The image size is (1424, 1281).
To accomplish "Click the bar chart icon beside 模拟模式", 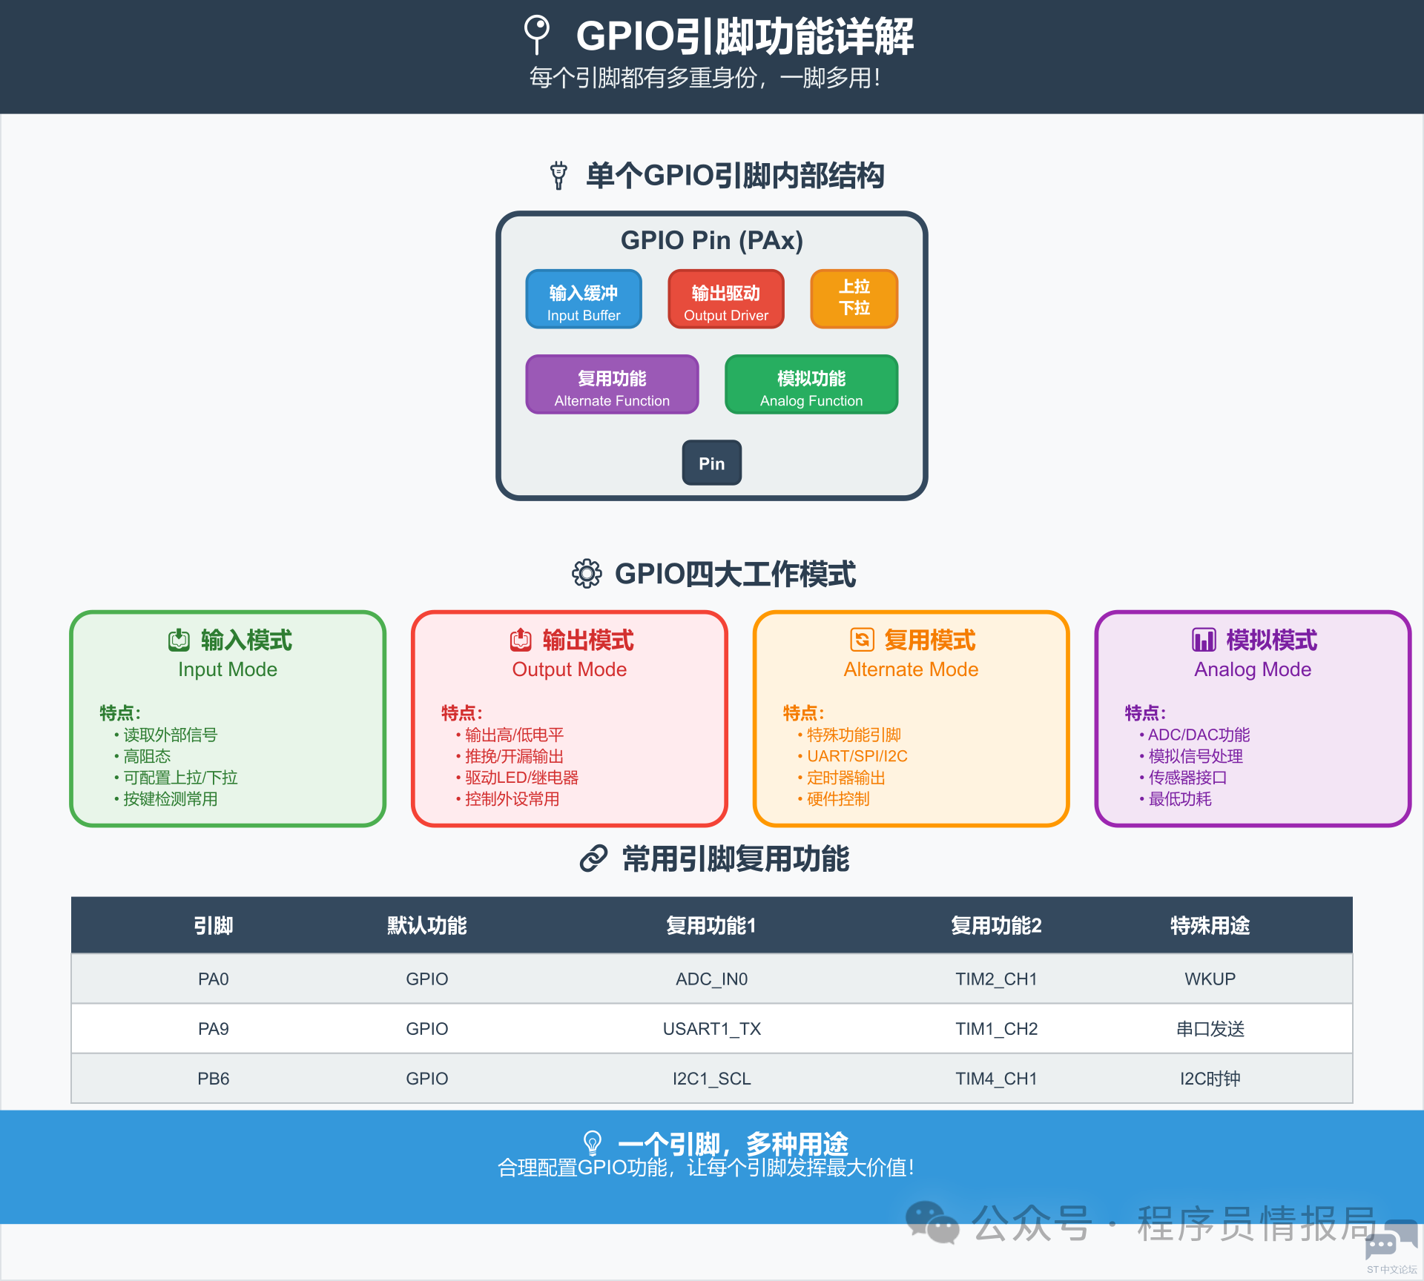I will 1204,640.
